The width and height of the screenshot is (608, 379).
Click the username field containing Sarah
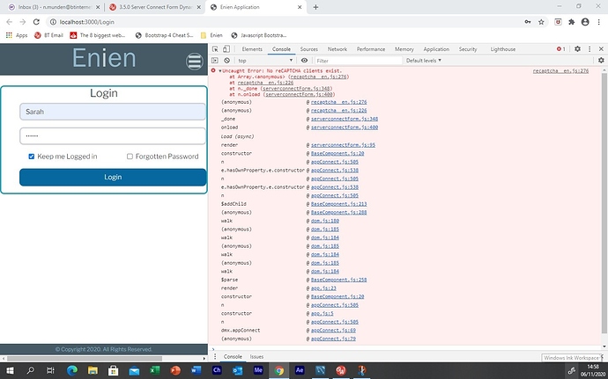113,112
